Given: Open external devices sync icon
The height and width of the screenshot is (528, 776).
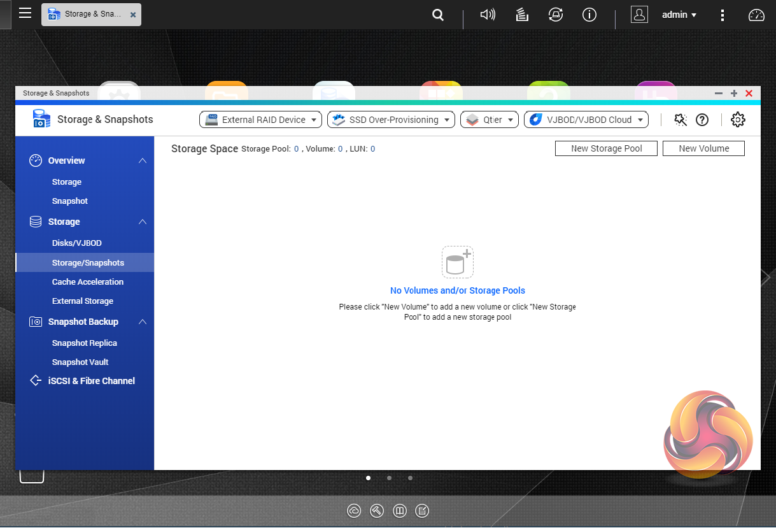Looking at the screenshot, I should (556, 14).
